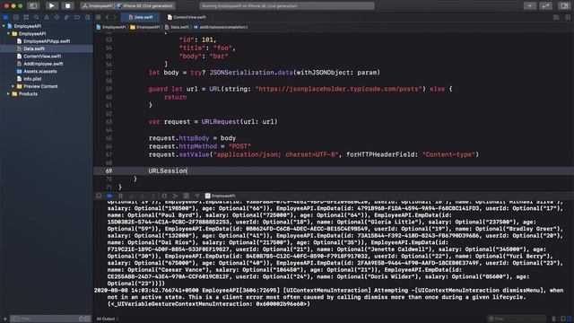Expand the Preview Content folder
This screenshot has height=323, width=574.
tap(13, 86)
